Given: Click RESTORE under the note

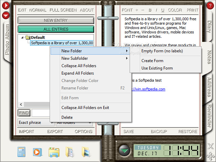Looking at the screenshot, I should pos(188,131).
